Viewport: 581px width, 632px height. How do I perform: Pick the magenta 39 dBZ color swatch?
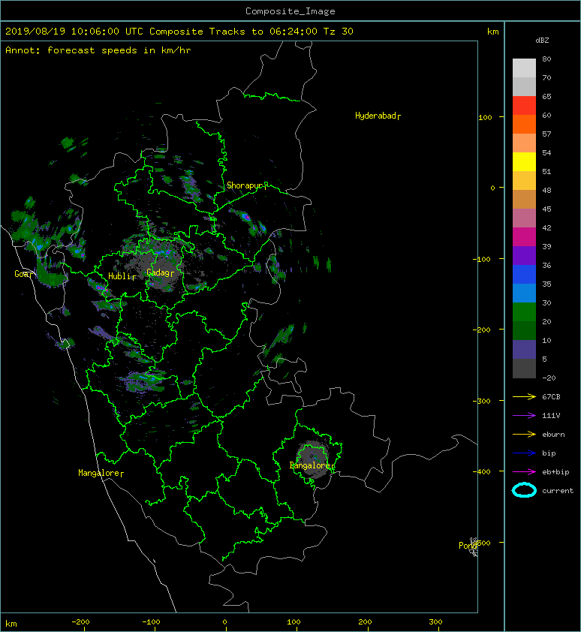click(x=524, y=237)
